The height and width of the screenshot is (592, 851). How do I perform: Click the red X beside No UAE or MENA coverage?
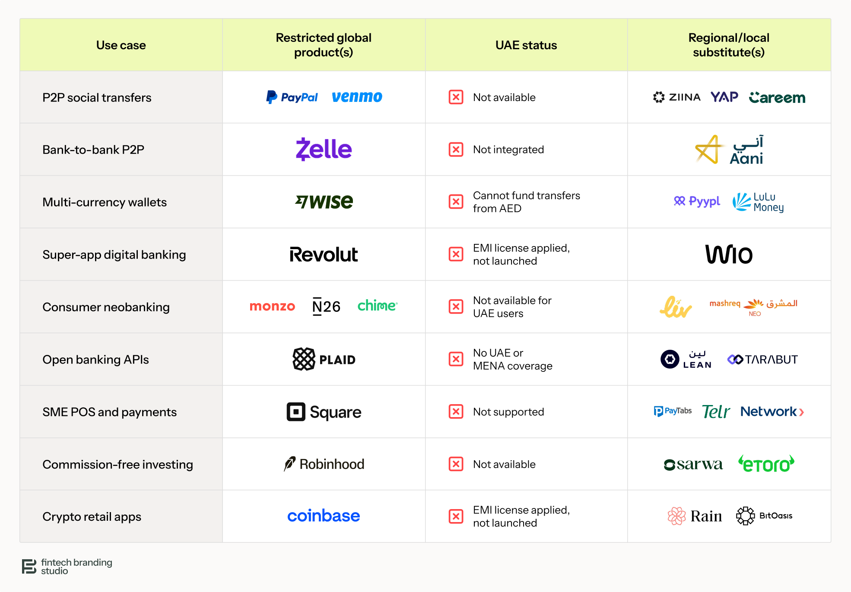456,359
